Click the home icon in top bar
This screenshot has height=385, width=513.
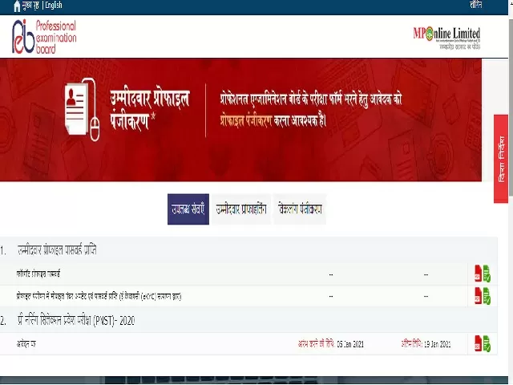(x=17, y=6)
